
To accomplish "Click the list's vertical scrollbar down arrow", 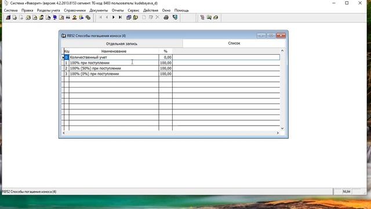I will pos(282,128).
